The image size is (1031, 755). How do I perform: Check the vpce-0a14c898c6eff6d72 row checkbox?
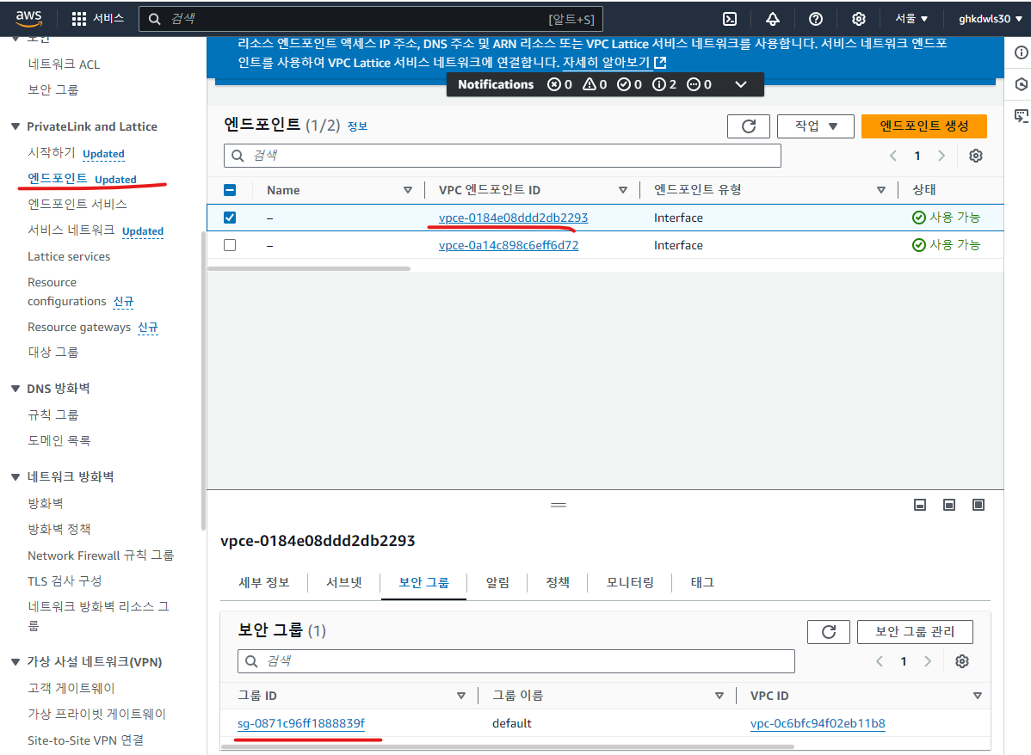pos(230,245)
